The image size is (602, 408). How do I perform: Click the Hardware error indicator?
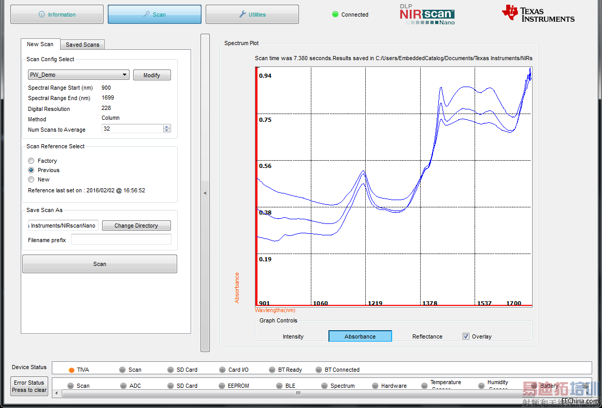click(375, 386)
